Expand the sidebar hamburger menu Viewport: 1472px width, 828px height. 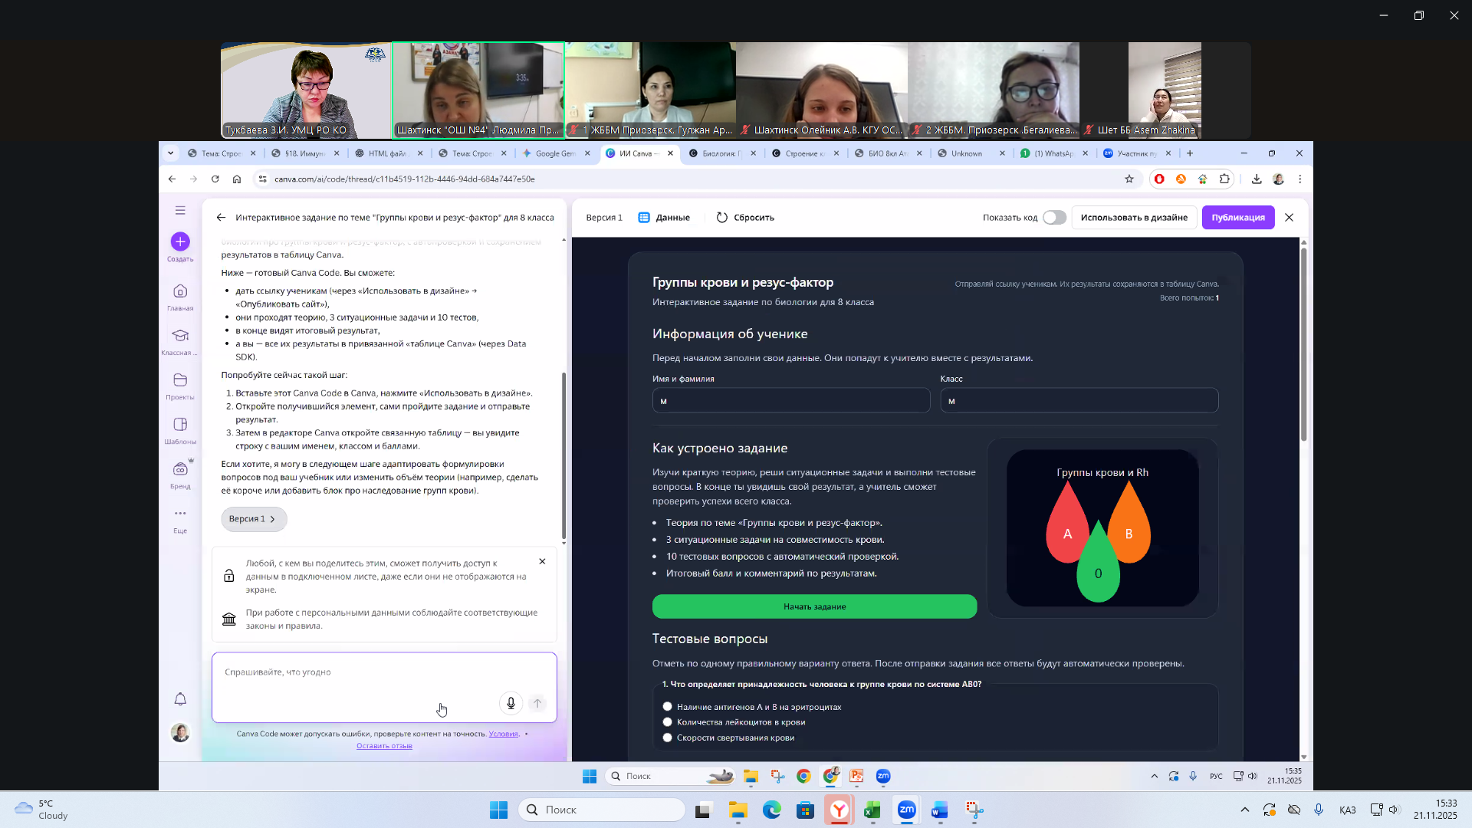point(180,210)
